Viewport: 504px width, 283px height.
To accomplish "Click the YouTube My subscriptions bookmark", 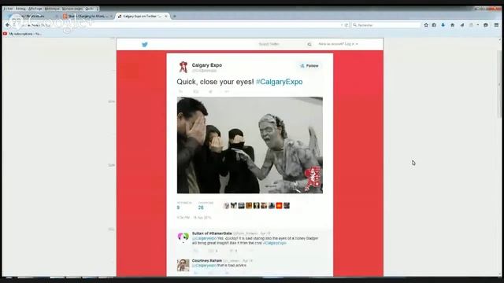I will [x=23, y=34].
